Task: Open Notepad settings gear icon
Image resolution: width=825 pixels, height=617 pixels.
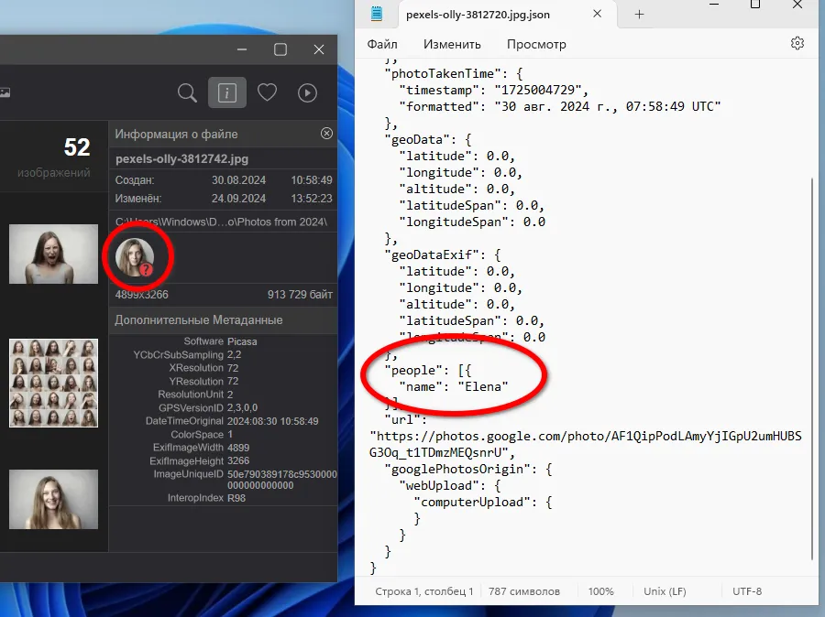Action: coord(797,43)
